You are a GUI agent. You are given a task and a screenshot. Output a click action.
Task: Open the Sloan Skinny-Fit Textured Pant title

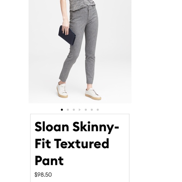[77, 144]
